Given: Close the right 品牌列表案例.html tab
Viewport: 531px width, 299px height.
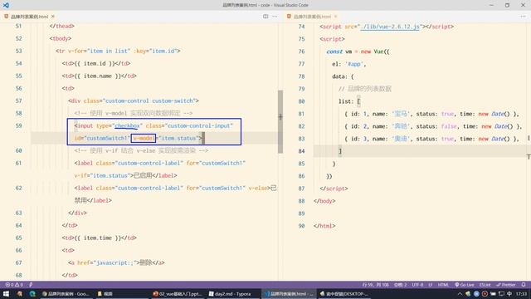Looking at the screenshot, I should tap(335, 17).
